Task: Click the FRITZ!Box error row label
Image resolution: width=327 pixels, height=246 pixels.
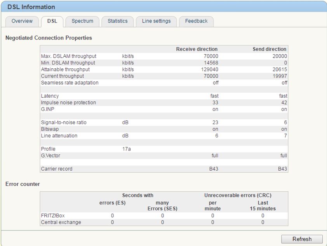Action: pos(53,216)
